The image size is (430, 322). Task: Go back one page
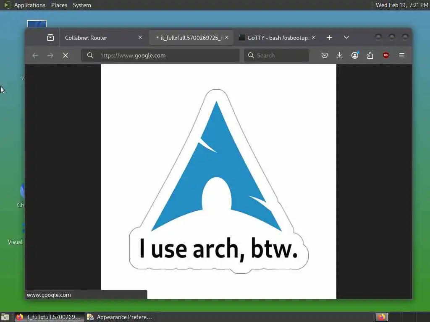pos(35,56)
